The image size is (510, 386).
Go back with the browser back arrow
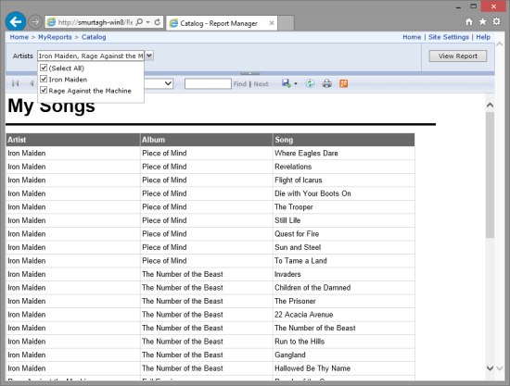16,22
